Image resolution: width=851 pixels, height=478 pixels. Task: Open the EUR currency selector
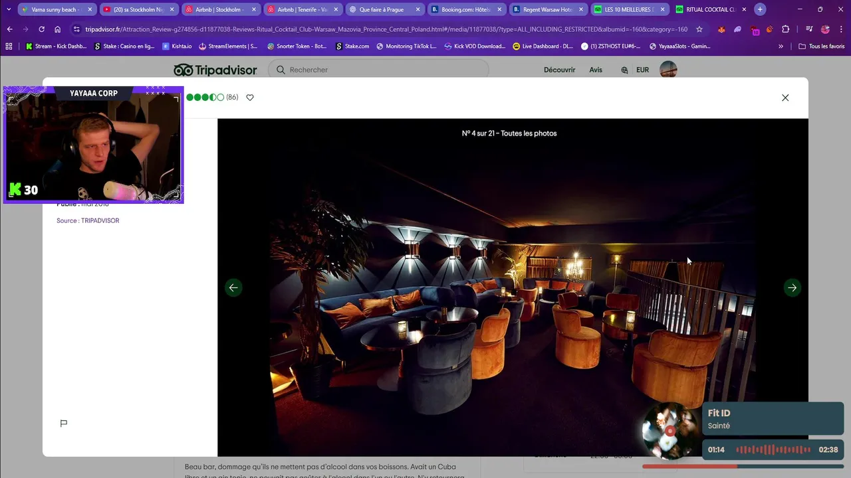click(x=642, y=70)
